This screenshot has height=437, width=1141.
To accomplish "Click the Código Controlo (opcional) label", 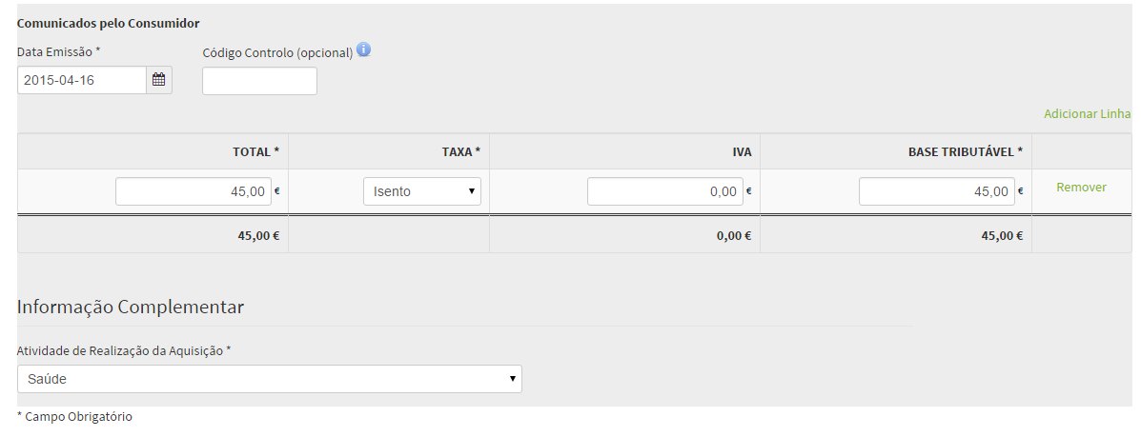I will pyautogui.click(x=277, y=52).
